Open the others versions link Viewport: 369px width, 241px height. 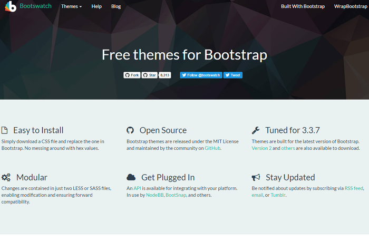point(288,148)
